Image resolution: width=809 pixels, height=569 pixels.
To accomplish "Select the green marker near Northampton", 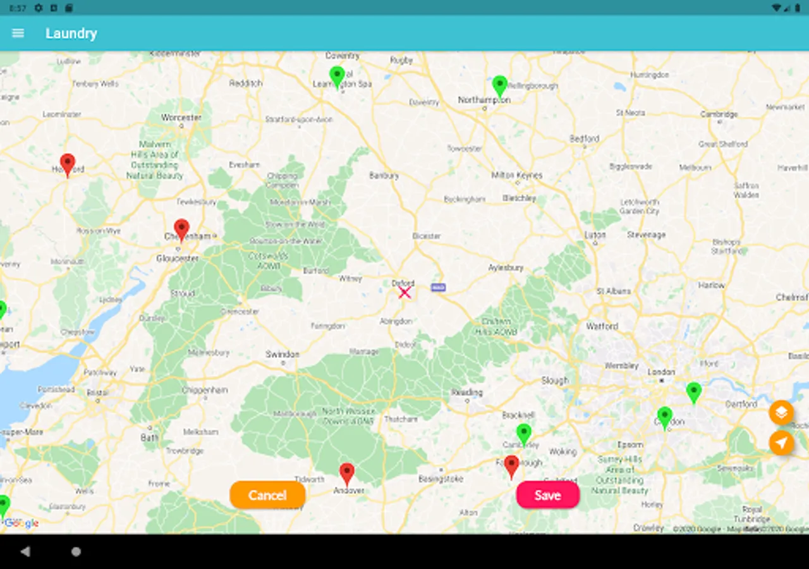I will tap(500, 87).
